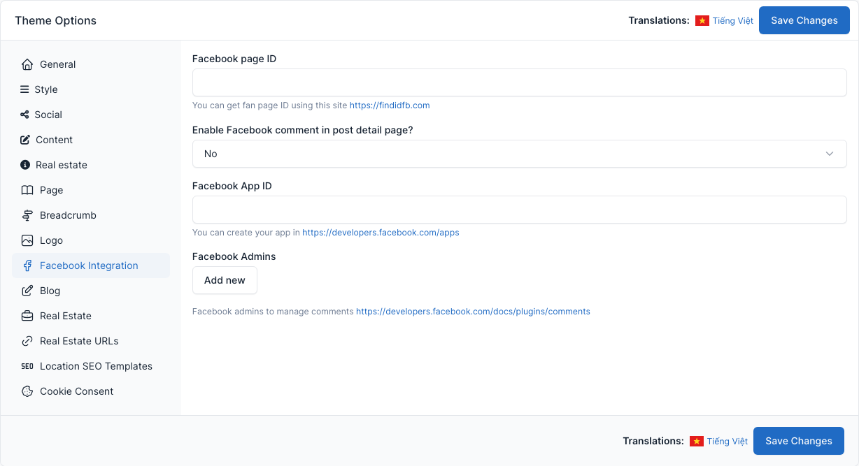Click the Cookie Consent cookie icon
Image resolution: width=859 pixels, height=466 pixels.
pyautogui.click(x=27, y=391)
